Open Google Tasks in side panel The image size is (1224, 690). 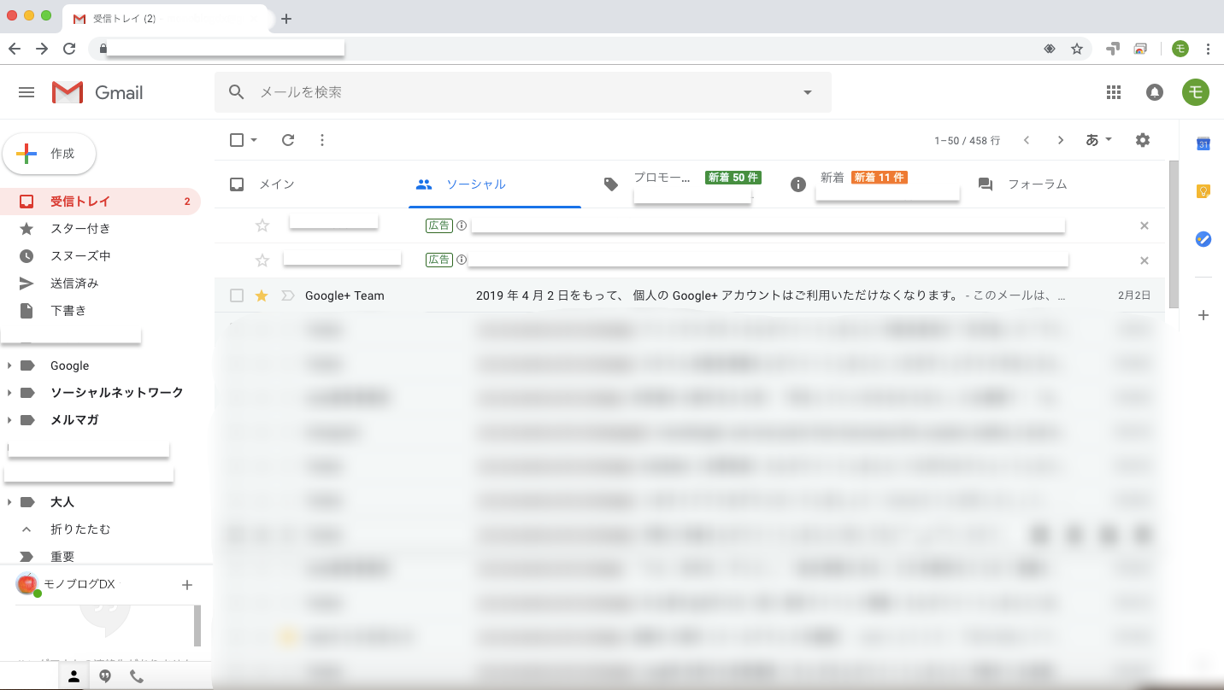pyautogui.click(x=1203, y=239)
